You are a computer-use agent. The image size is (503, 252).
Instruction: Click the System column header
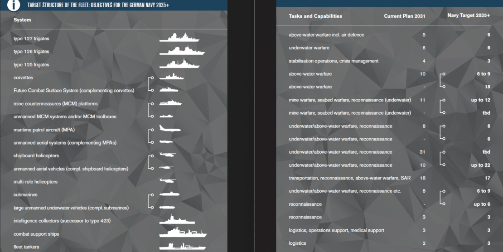[x=22, y=20]
